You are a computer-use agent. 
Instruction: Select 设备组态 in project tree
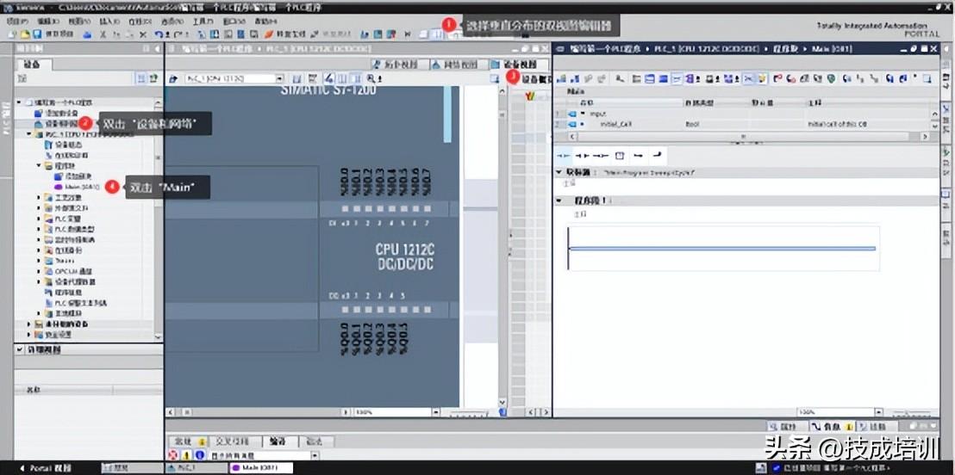66,145
